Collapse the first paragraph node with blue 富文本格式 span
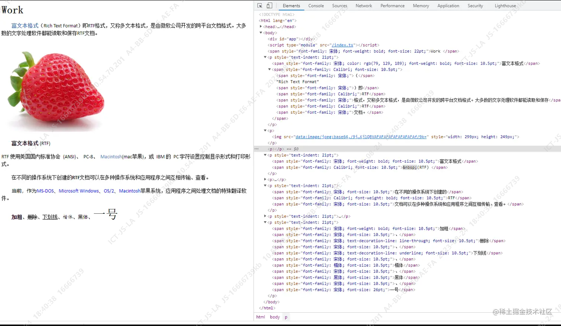 pyautogui.click(x=265, y=57)
